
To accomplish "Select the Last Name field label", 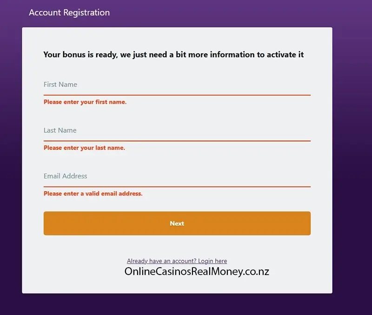I will pyautogui.click(x=60, y=130).
